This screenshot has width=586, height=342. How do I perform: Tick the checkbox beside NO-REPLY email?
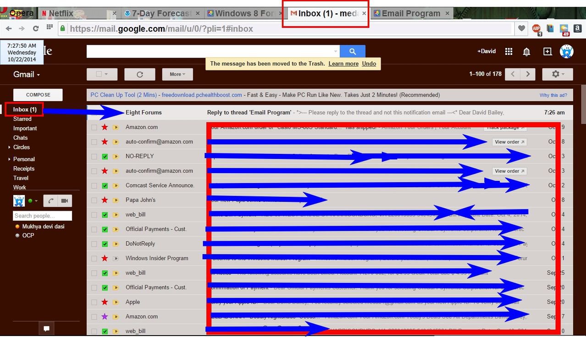94,157
